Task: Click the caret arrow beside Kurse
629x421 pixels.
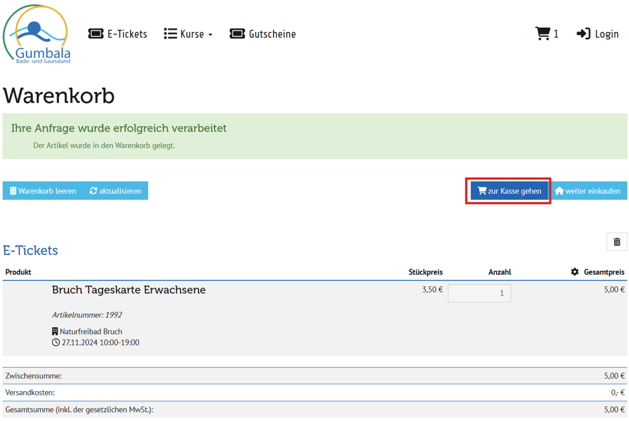Action: (210, 35)
